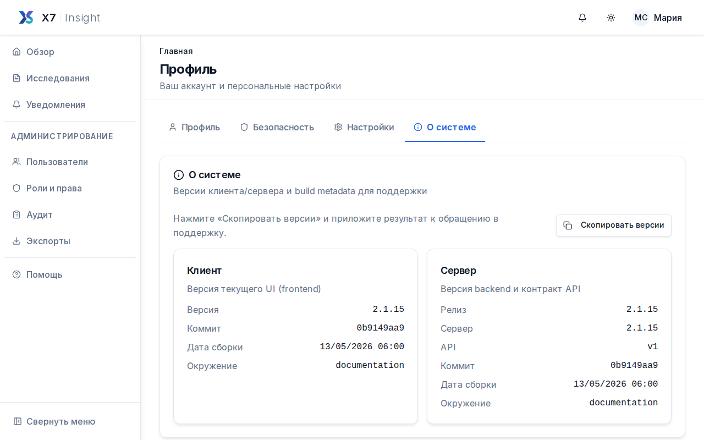Click client commit hash 0b9149aa9
Image resolution: width=704 pixels, height=440 pixels.
[x=381, y=328]
